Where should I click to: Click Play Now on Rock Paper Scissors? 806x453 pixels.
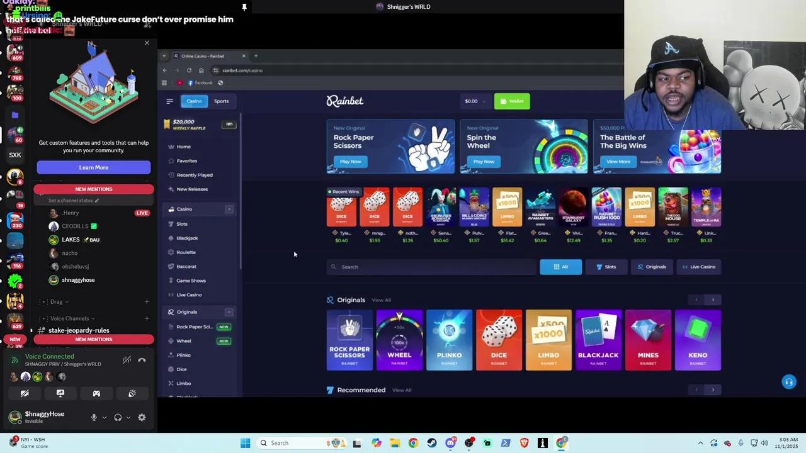[x=351, y=162]
